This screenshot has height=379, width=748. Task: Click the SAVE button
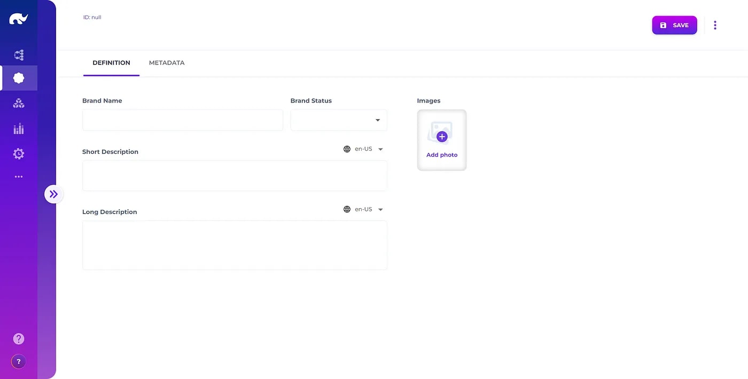pos(674,25)
